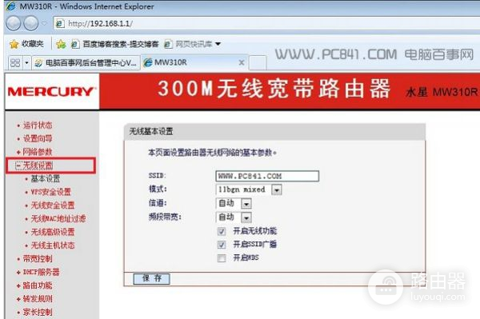Open the 运行状态 menu item
The width and height of the screenshot is (480, 319).
(38, 125)
